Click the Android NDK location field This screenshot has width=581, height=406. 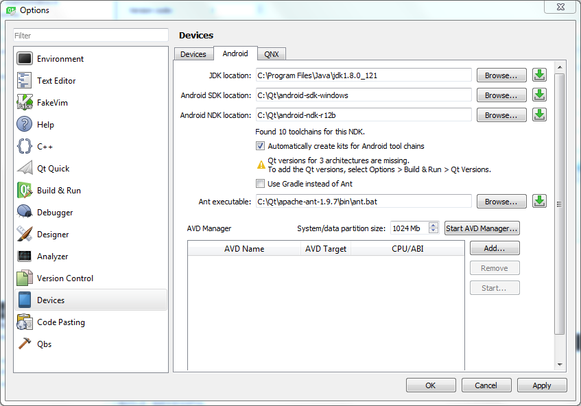364,115
